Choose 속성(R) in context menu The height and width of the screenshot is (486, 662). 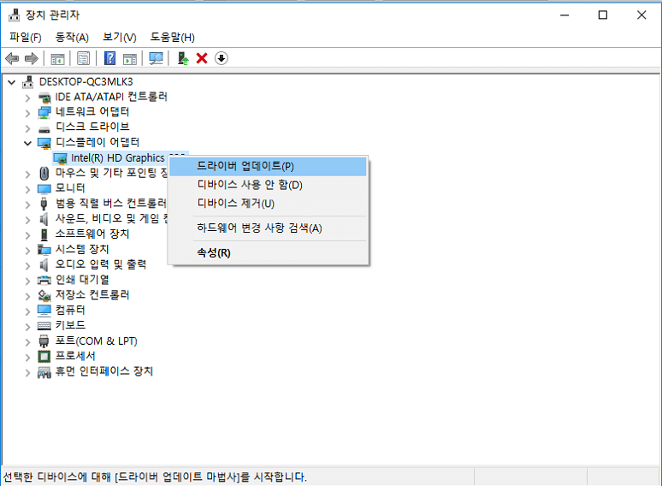pos(268,253)
